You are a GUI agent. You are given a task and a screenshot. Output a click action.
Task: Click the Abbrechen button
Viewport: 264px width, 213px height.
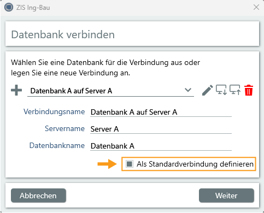point(38,196)
